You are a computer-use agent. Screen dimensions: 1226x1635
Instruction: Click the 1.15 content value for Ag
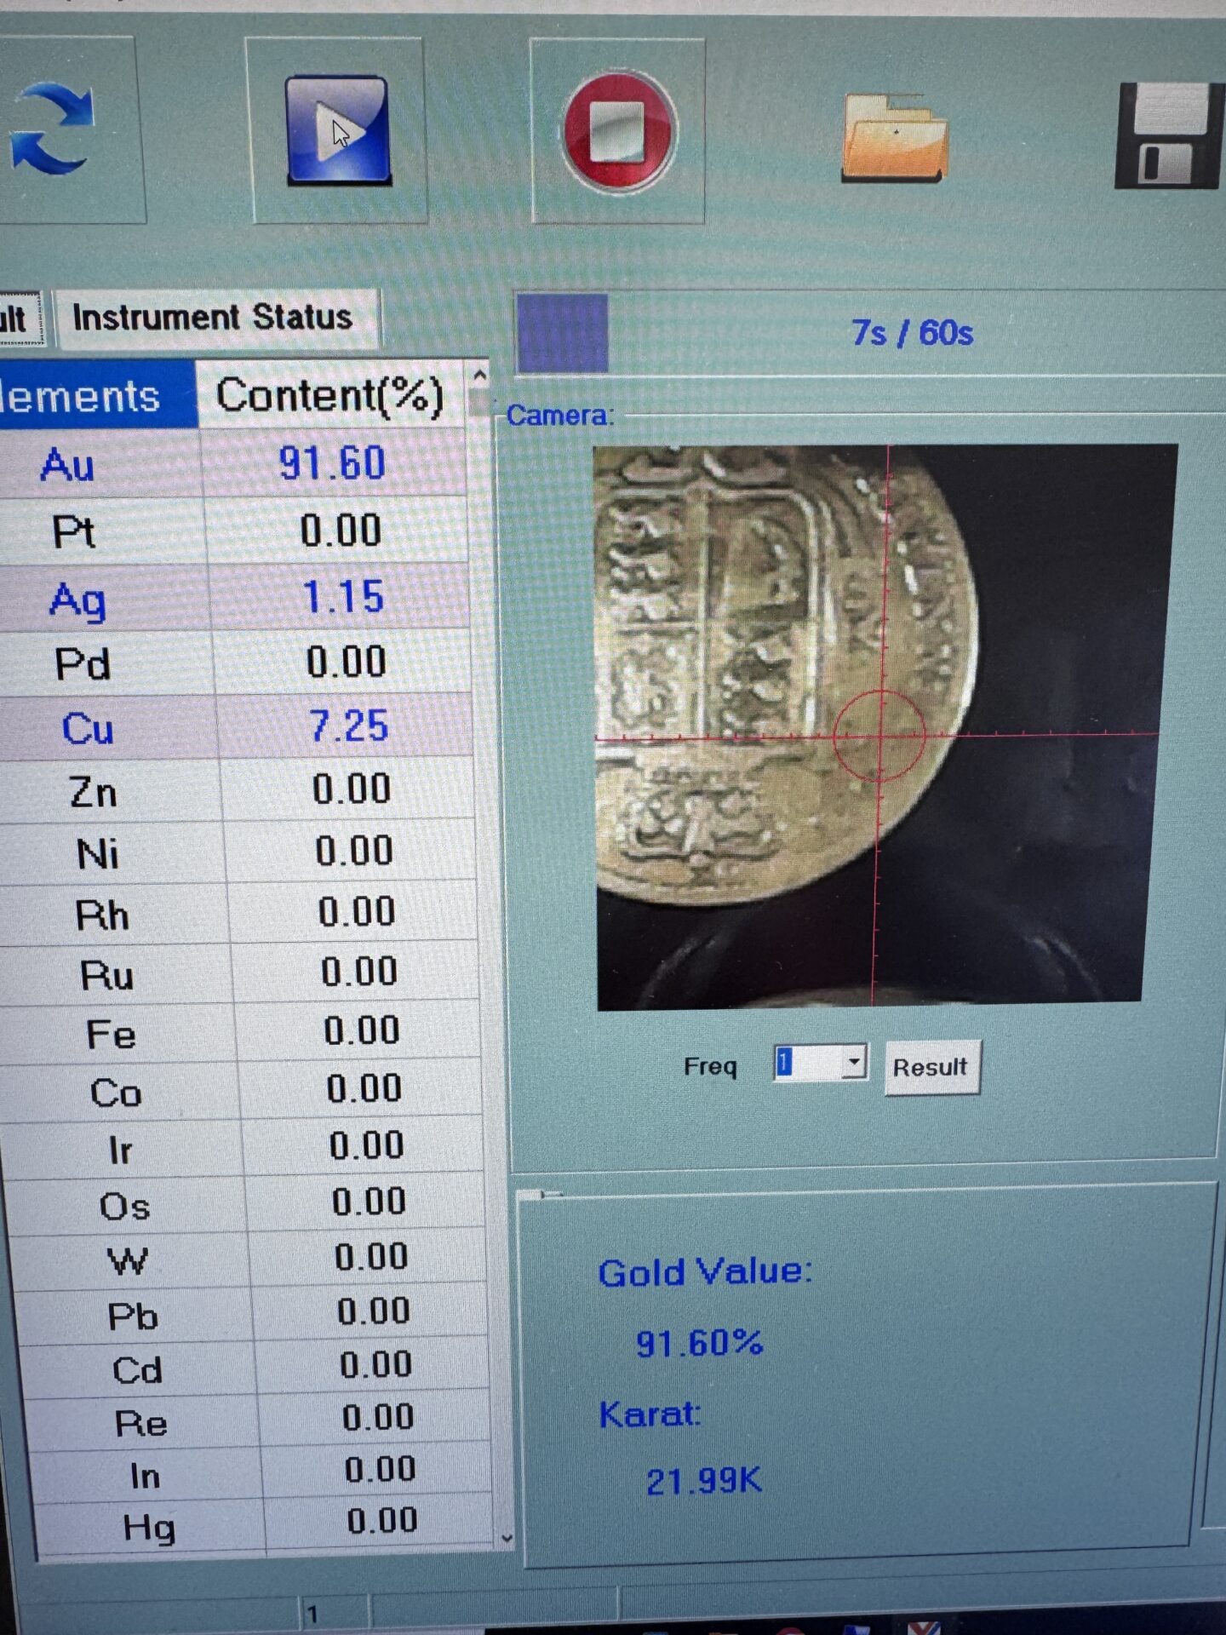(344, 597)
